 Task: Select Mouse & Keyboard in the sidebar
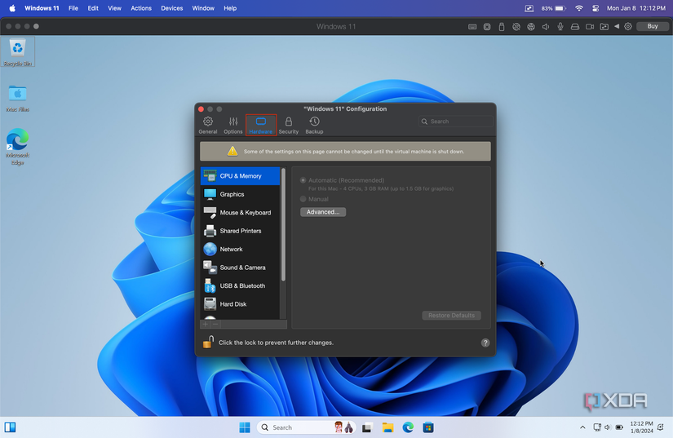coord(241,213)
